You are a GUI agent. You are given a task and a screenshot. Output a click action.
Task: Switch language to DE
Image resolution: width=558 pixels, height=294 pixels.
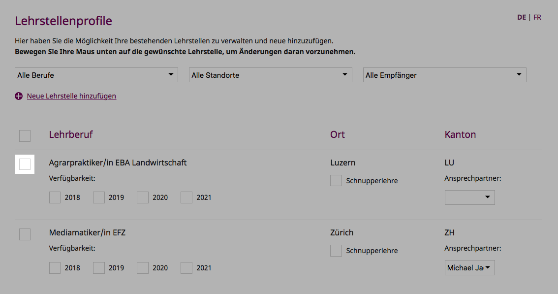coord(522,17)
